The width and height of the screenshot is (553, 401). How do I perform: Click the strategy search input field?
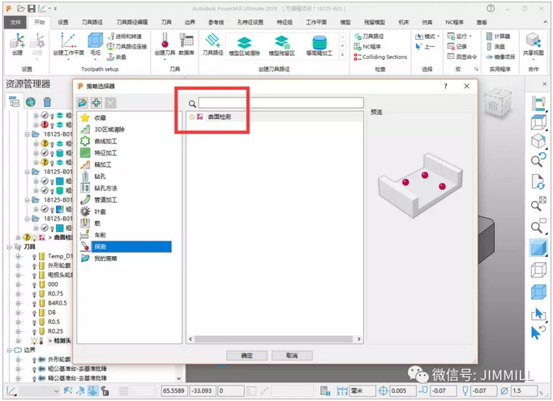coord(281,103)
